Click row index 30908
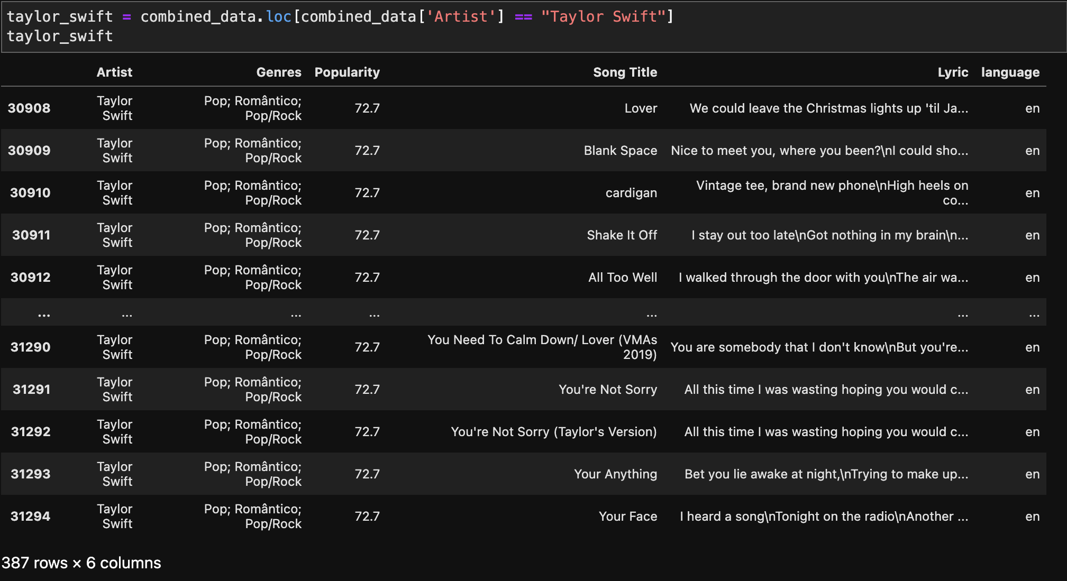This screenshot has width=1067, height=581. click(29, 108)
